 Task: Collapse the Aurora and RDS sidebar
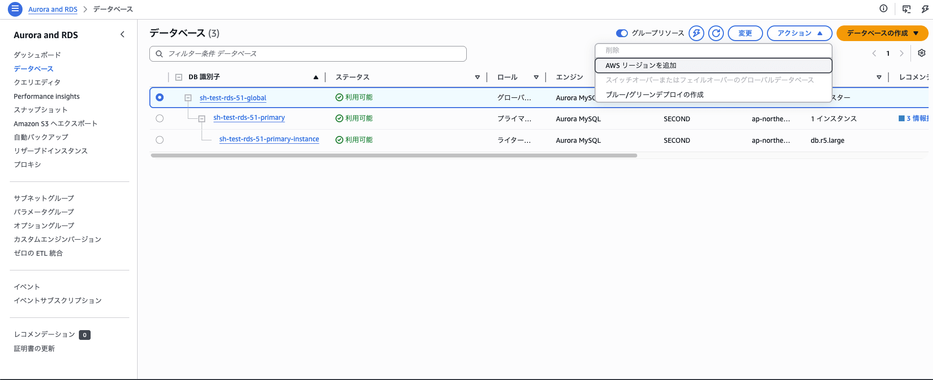(122, 34)
